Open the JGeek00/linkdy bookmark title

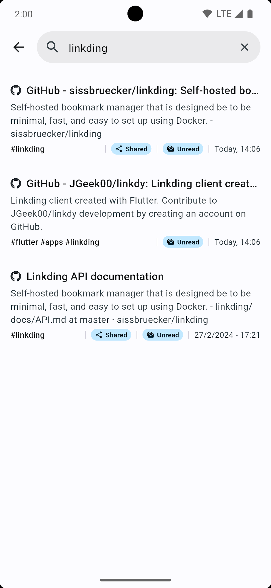pos(142,184)
